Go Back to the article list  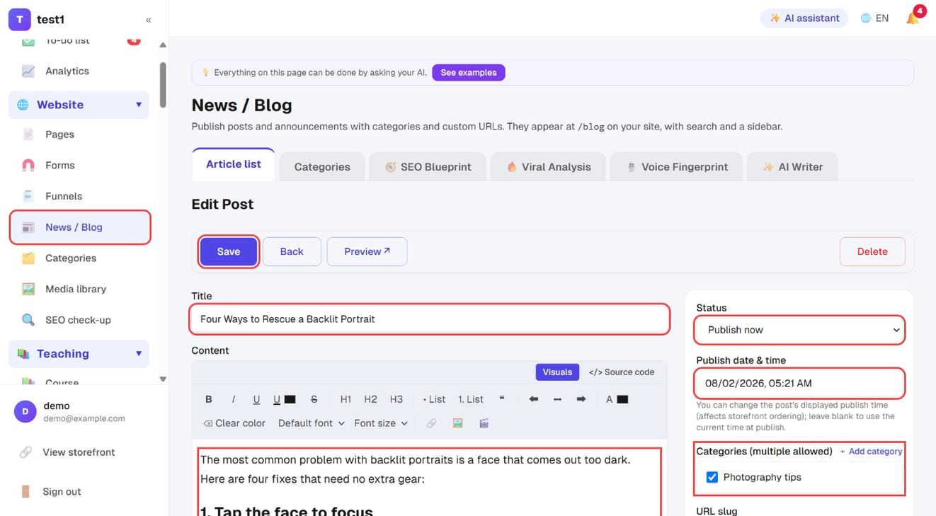292,251
